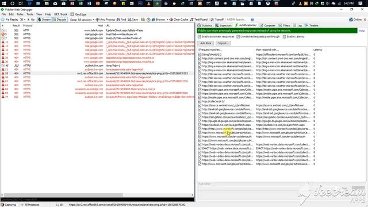Viewport: 368px width, 207px height.
Task: Click the timer clock toolbar icon
Action: pos(148,20)
